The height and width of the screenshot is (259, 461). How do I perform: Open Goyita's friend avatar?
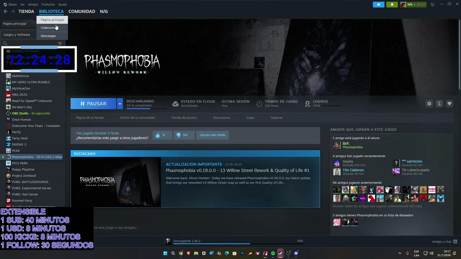point(337,163)
